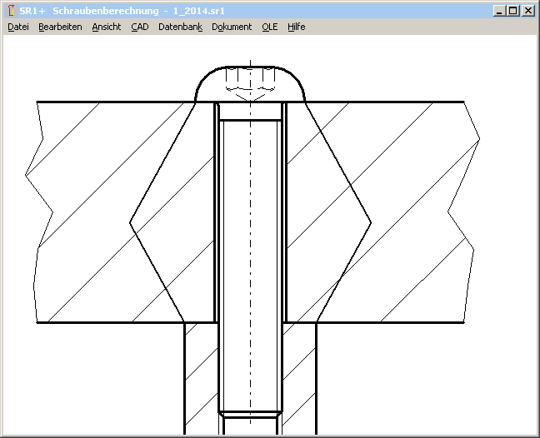Close the SR1+ Schraubenberechnung window
The height and width of the screenshot is (438, 540).
pyautogui.click(x=527, y=11)
